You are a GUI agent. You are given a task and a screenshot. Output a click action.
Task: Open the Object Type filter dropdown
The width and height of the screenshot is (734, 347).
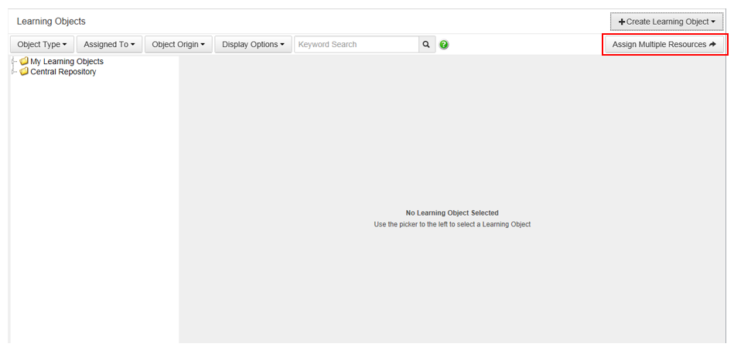(42, 45)
